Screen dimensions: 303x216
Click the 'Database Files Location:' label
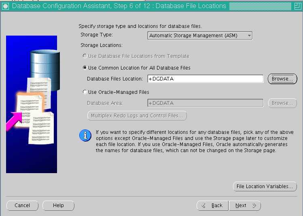(115, 79)
